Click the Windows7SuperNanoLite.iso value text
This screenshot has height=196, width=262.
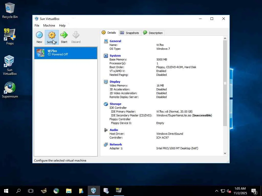pos(174,115)
